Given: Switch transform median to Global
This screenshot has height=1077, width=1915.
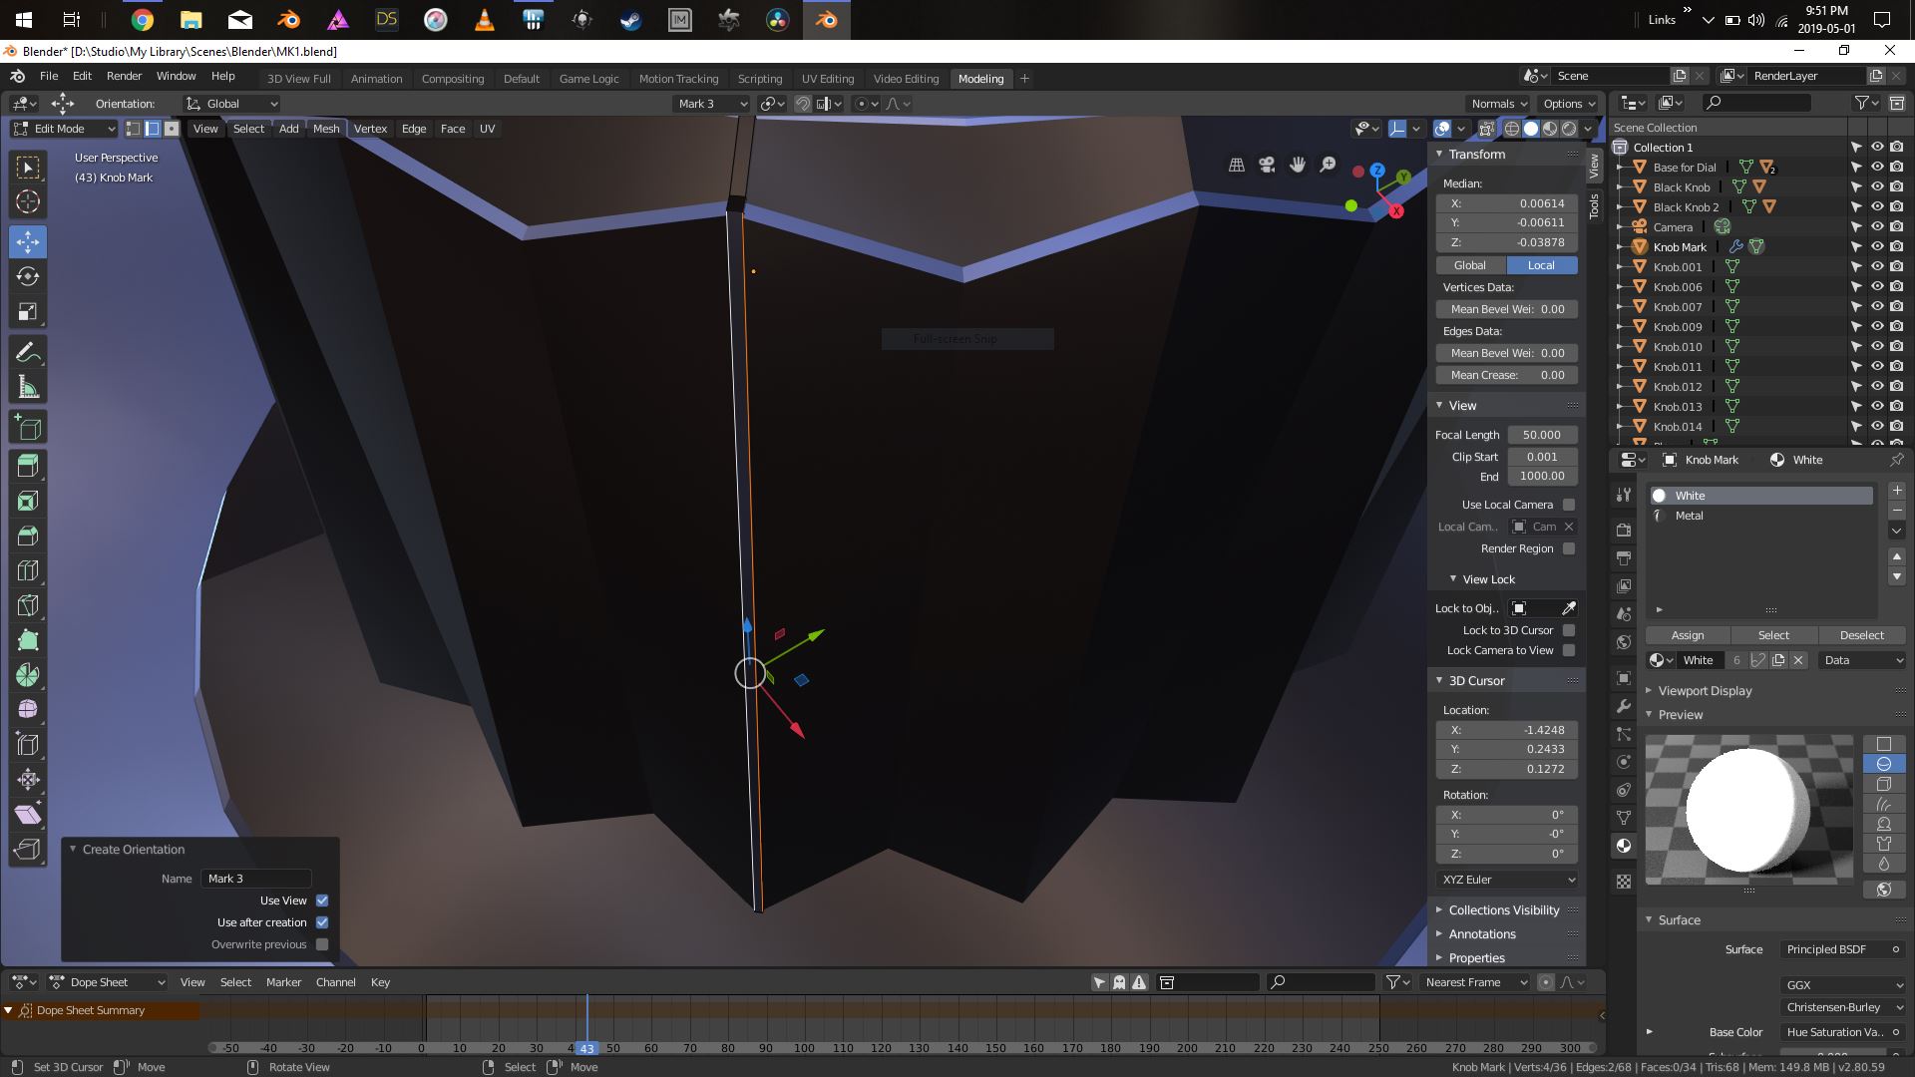Looking at the screenshot, I should coord(1470,265).
